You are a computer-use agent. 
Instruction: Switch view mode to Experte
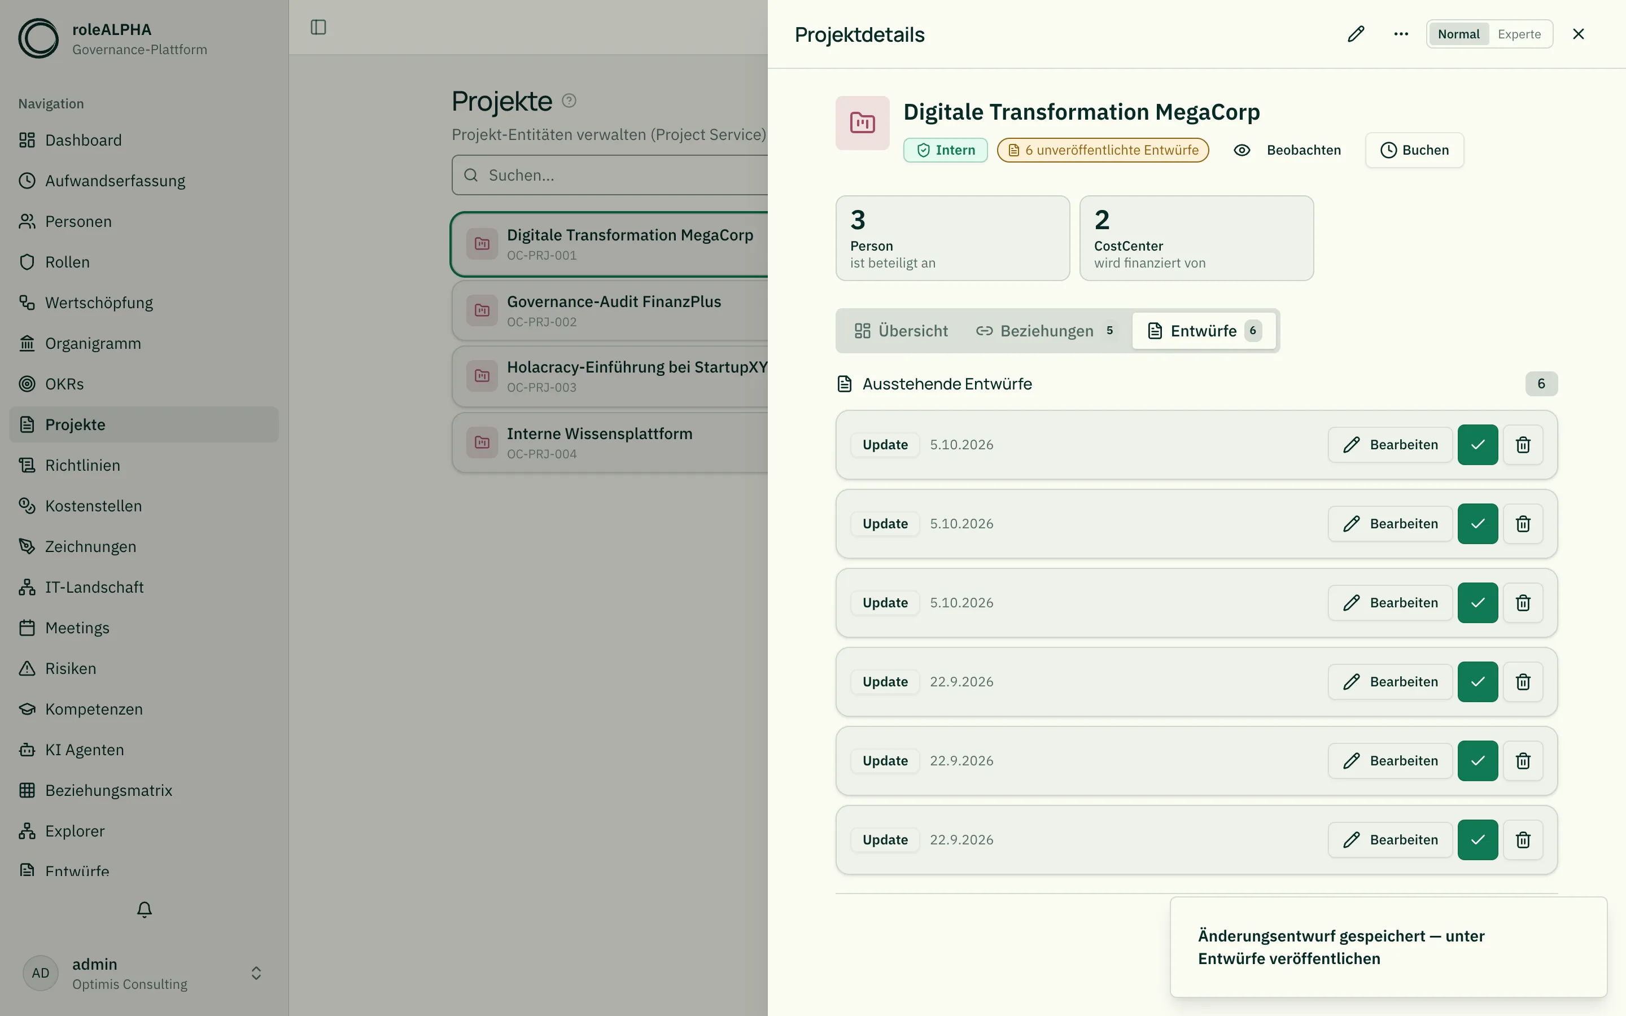[1519, 34]
